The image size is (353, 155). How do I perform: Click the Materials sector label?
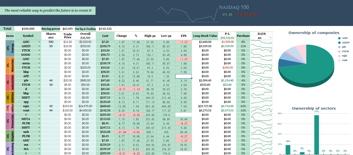pos(12,65)
